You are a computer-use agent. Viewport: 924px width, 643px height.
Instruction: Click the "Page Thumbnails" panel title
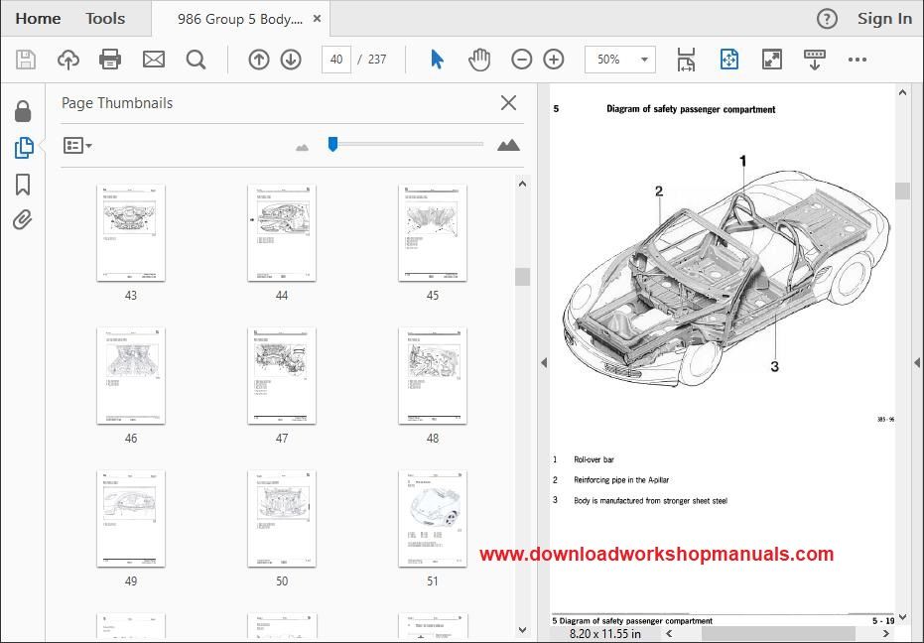coord(117,103)
